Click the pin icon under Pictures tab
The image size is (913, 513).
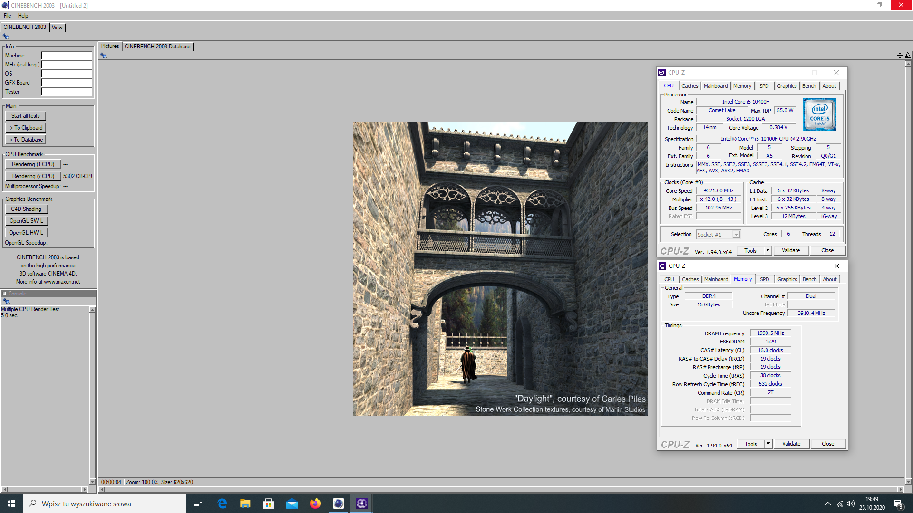pyautogui.click(x=103, y=56)
